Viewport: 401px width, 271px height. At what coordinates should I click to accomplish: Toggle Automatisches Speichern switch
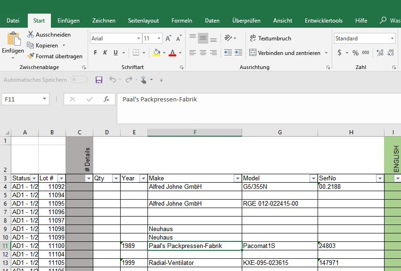(79, 80)
